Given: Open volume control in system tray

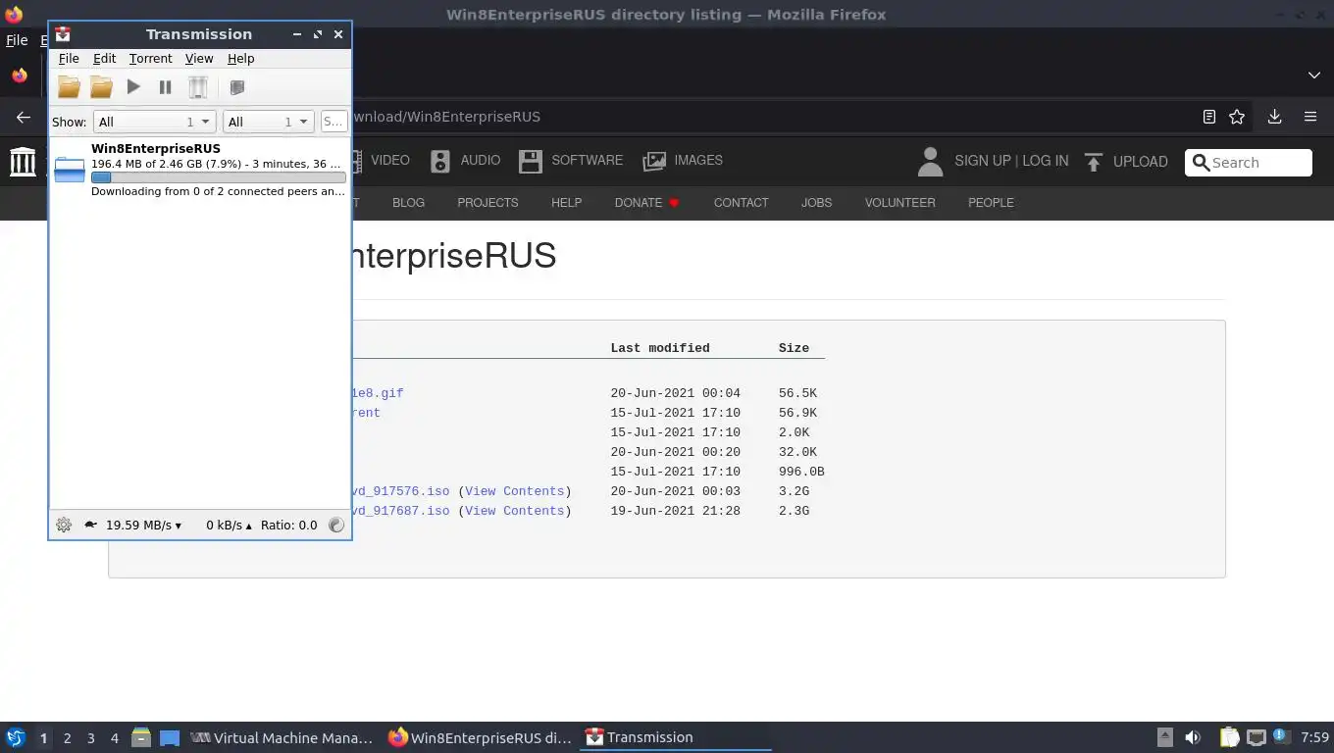Looking at the screenshot, I should pyautogui.click(x=1193, y=737).
